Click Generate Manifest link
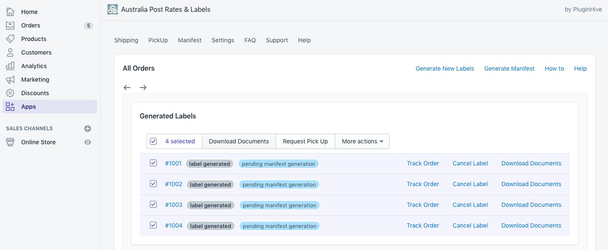 pos(509,69)
